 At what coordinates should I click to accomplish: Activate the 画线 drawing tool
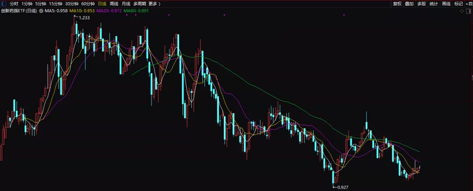[446, 4]
